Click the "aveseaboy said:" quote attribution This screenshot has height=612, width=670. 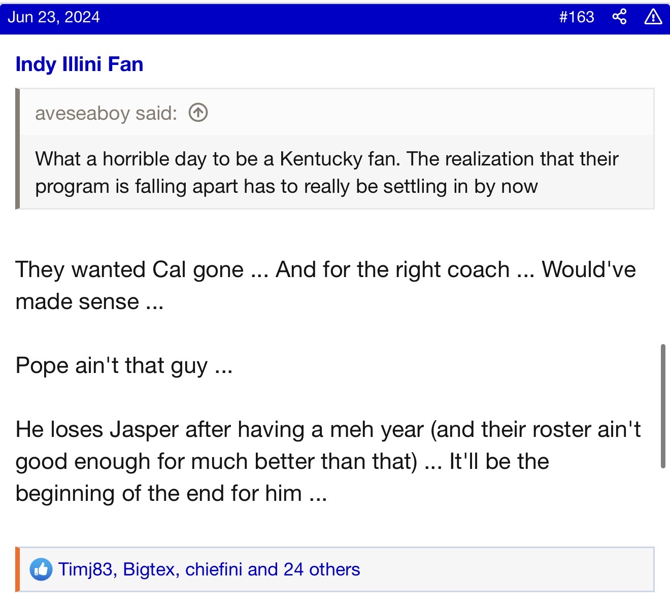coord(106,113)
